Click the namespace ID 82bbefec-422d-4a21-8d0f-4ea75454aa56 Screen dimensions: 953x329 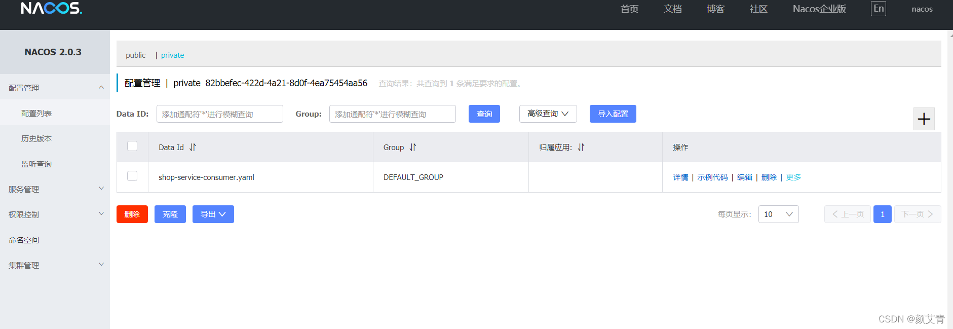(x=286, y=83)
